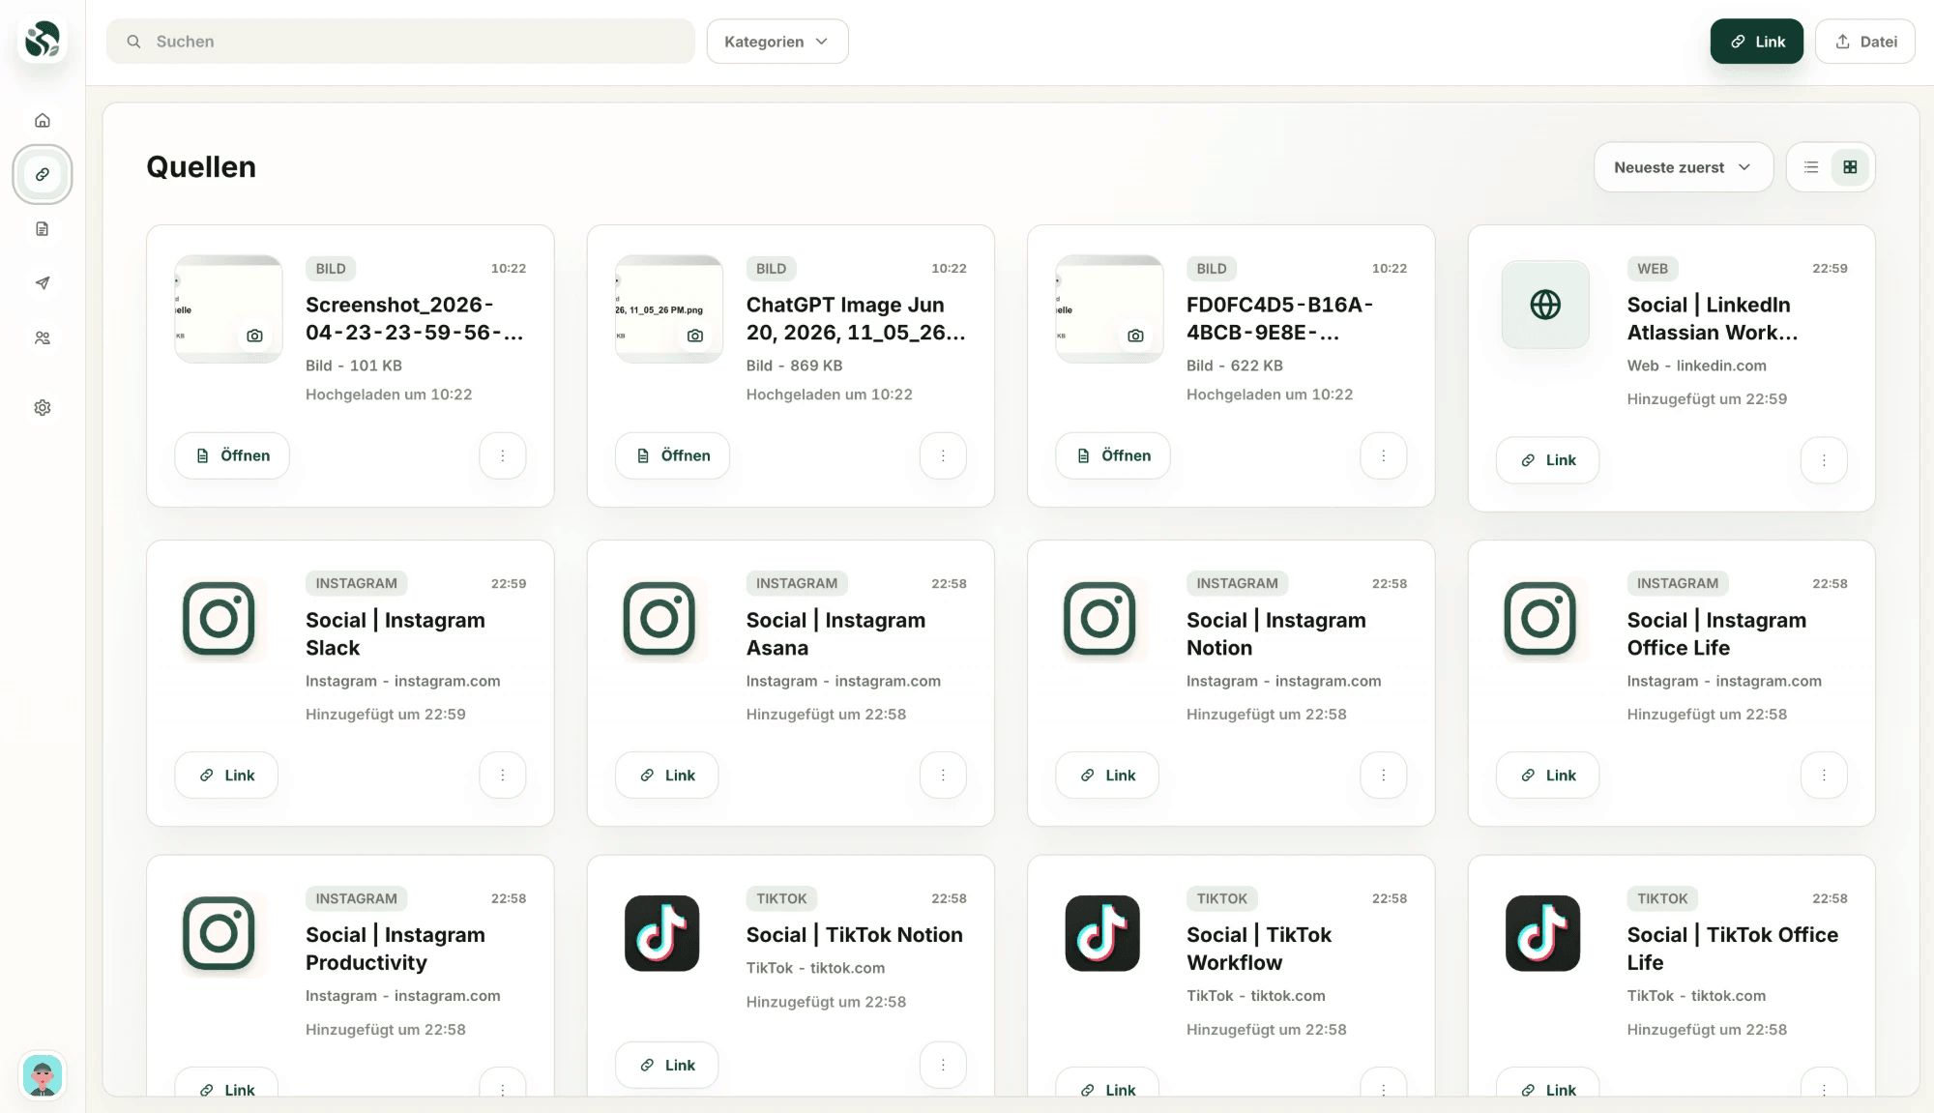Open more options for LinkedIn Atlassian card
This screenshot has height=1113, width=1934.
coord(1824,460)
